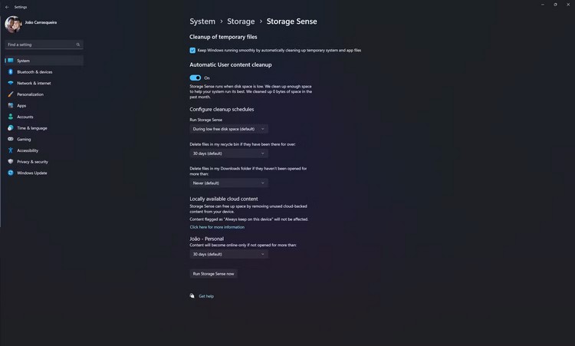Go back using the arrow icon

7,7
